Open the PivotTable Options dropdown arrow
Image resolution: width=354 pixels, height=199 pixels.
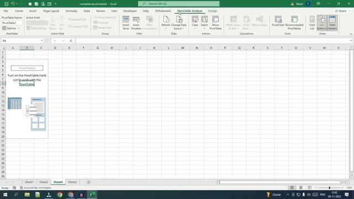(x=19, y=28)
